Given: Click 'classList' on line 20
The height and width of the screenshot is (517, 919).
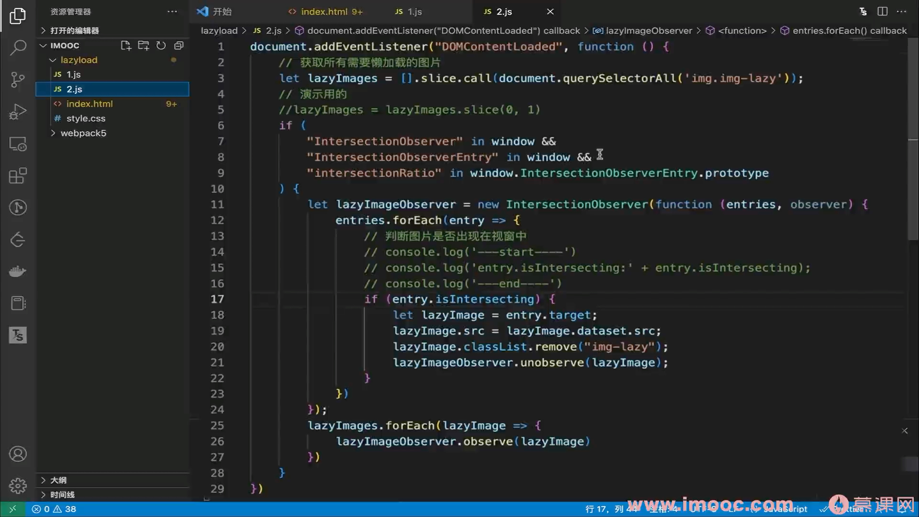Looking at the screenshot, I should tap(495, 347).
